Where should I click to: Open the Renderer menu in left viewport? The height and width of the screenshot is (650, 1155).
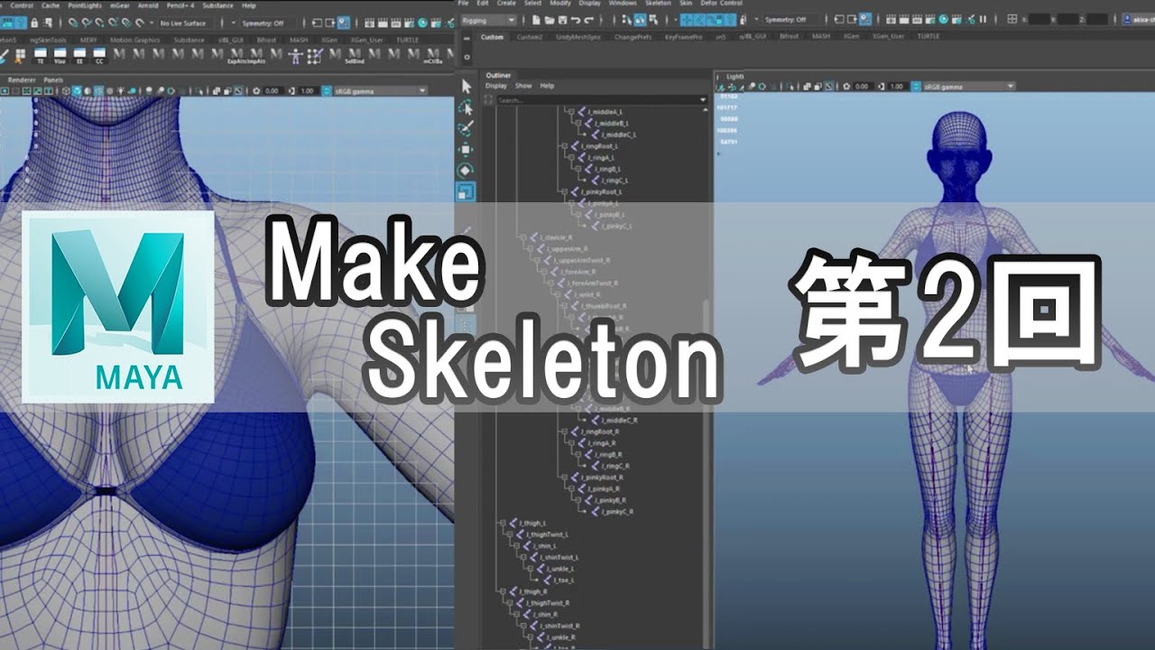click(x=22, y=79)
